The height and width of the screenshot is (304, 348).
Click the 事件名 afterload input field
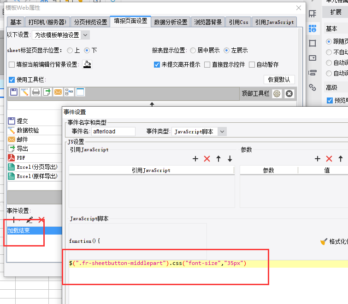(x=113, y=132)
